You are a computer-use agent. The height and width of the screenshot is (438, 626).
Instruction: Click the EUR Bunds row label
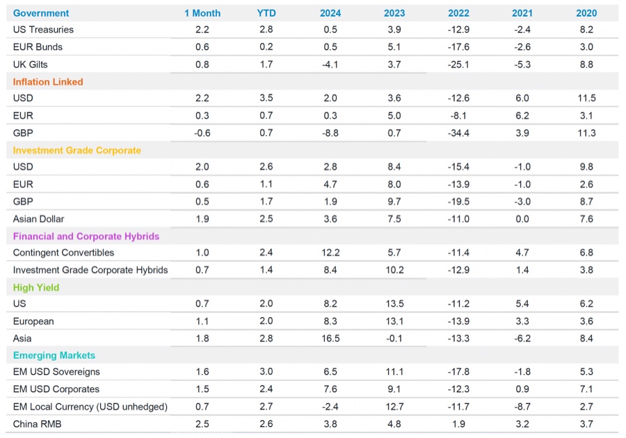pos(36,47)
